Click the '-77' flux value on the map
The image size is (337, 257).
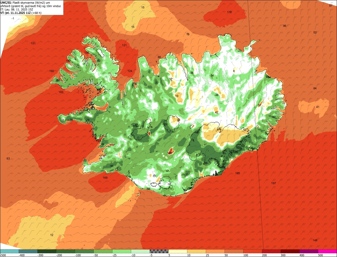[x=157, y=83]
